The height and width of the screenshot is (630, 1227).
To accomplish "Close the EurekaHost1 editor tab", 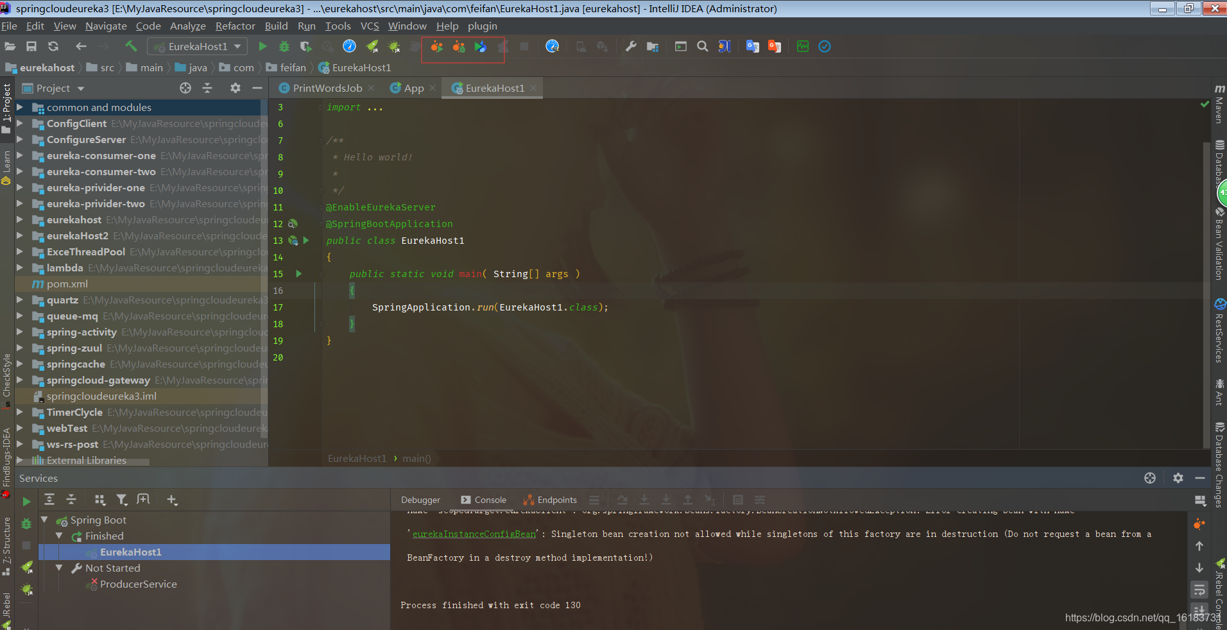I will tap(533, 88).
